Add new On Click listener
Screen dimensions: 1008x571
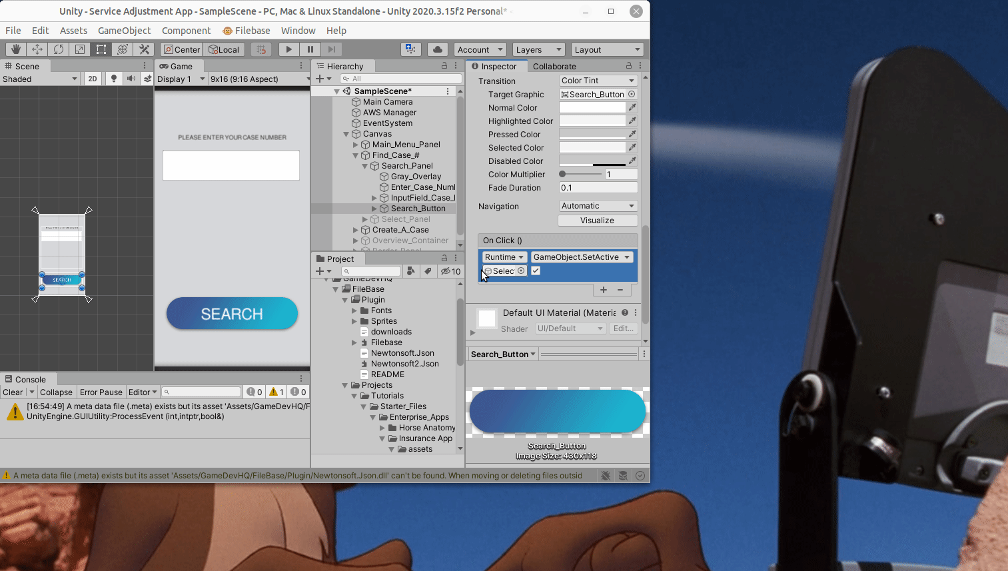point(604,290)
